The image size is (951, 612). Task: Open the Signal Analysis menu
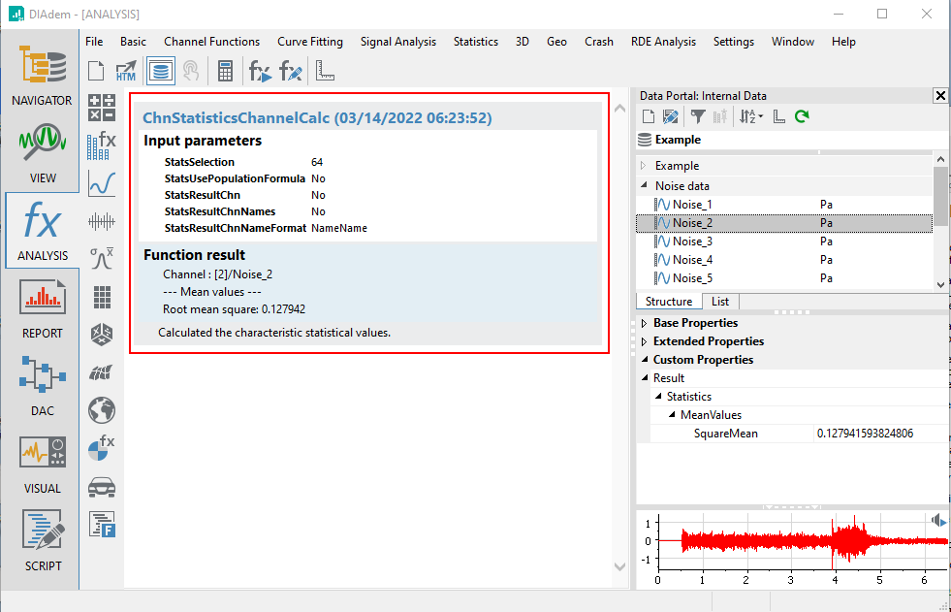[x=397, y=42]
